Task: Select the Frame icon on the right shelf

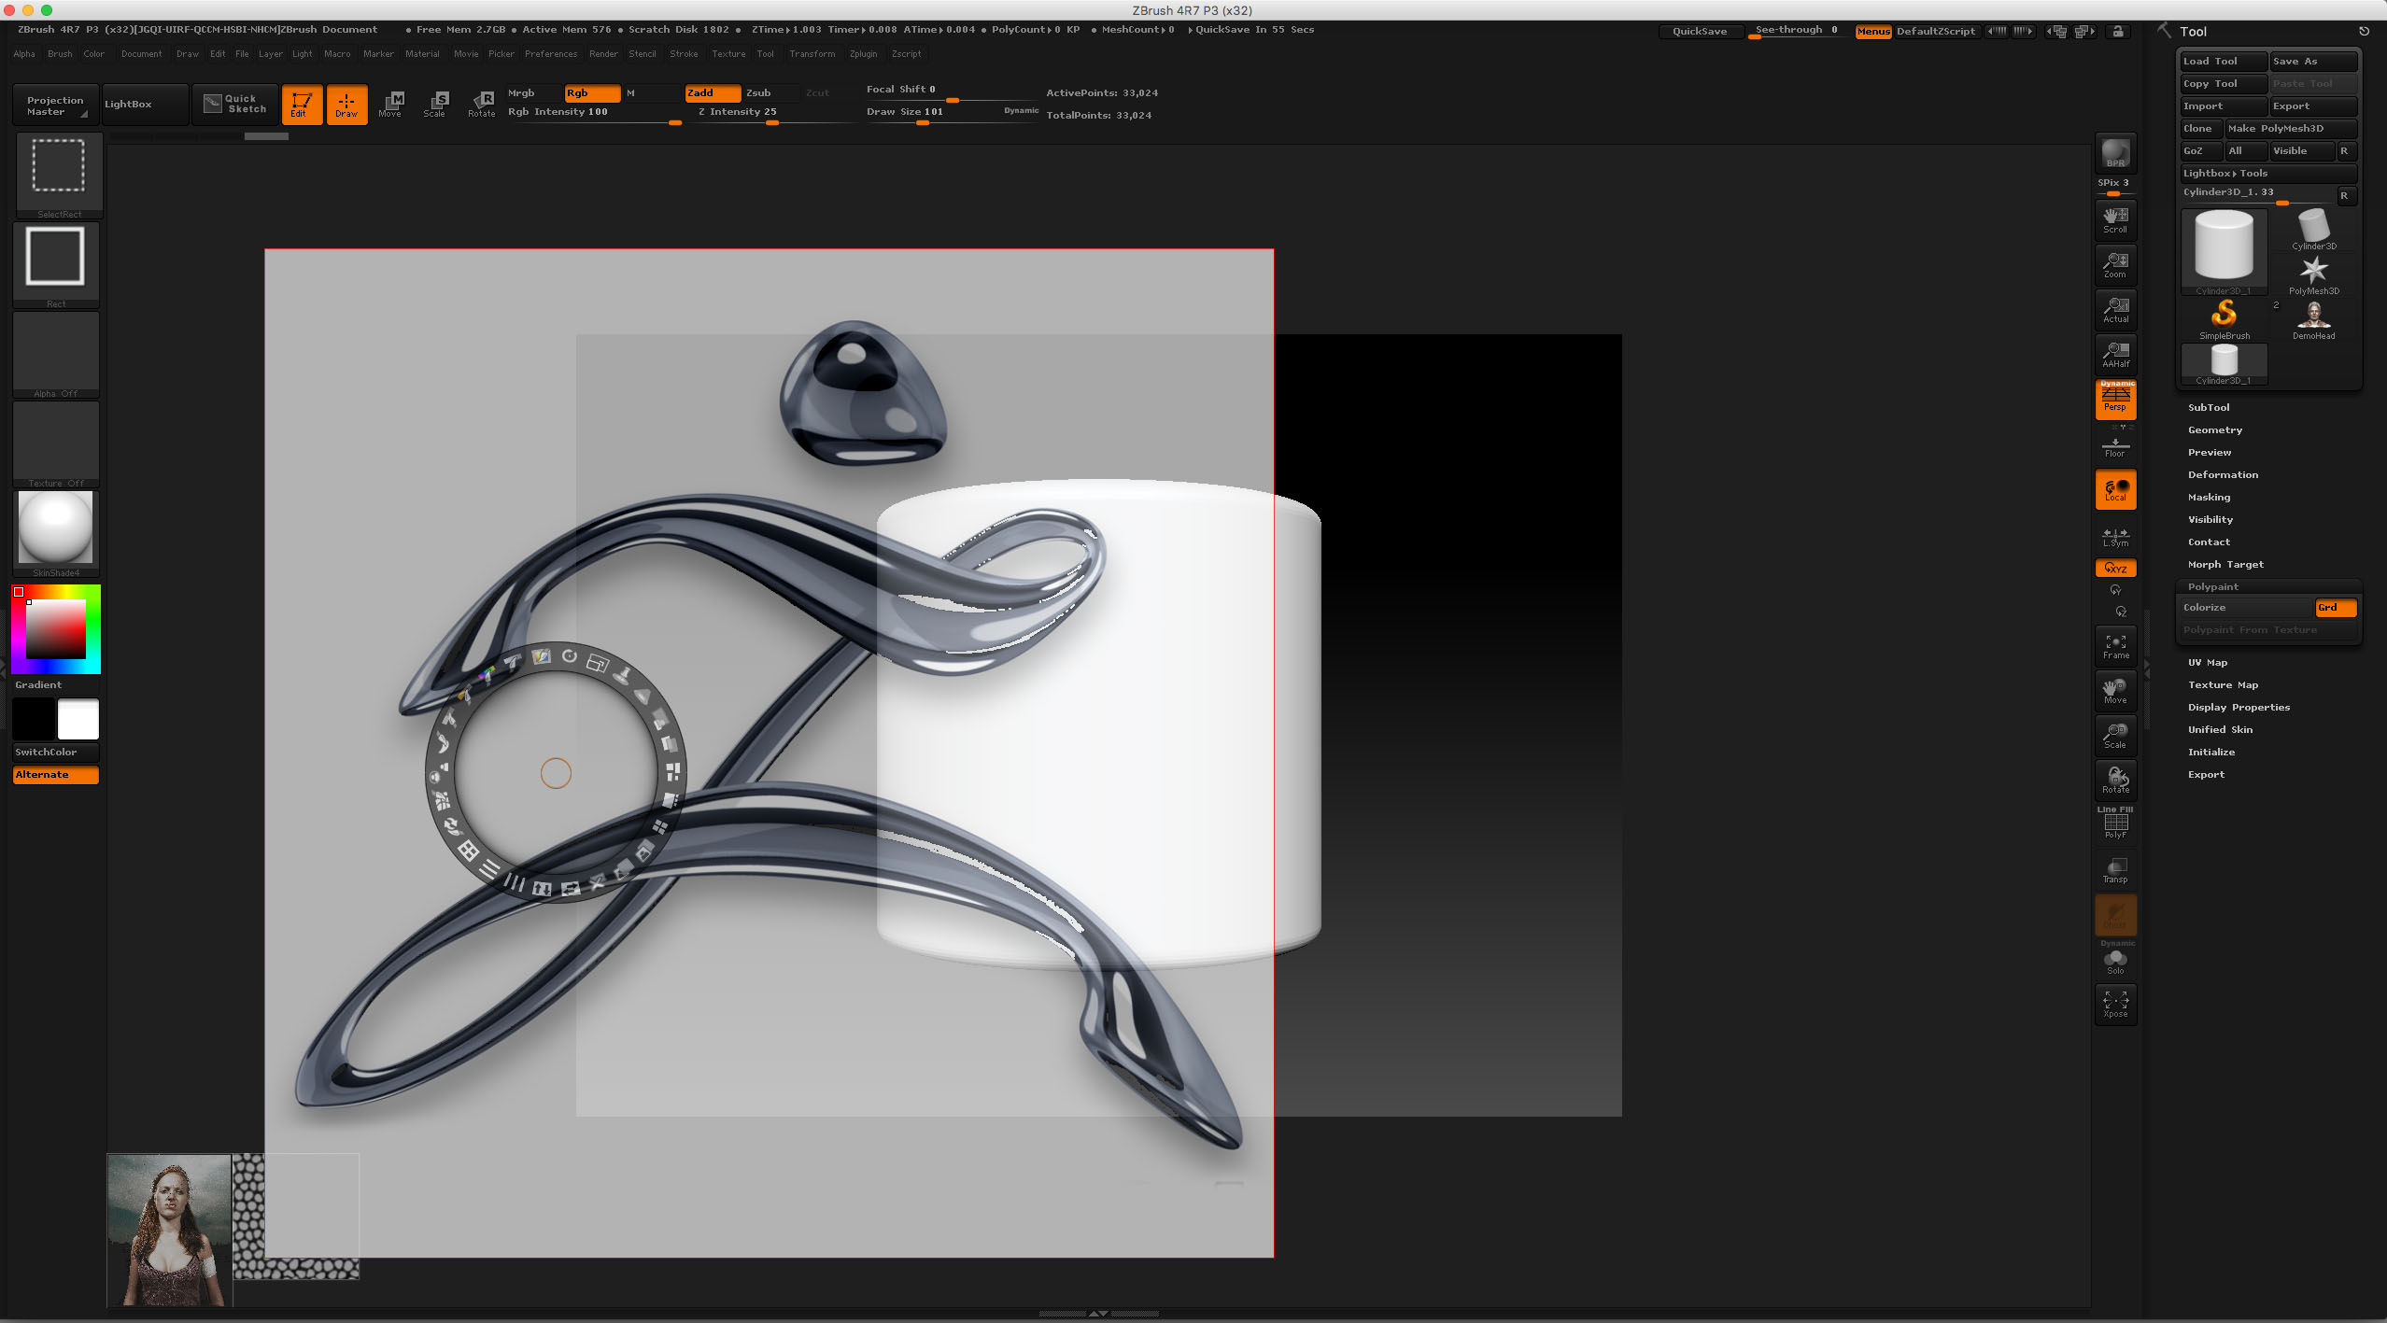Action: [x=2115, y=645]
